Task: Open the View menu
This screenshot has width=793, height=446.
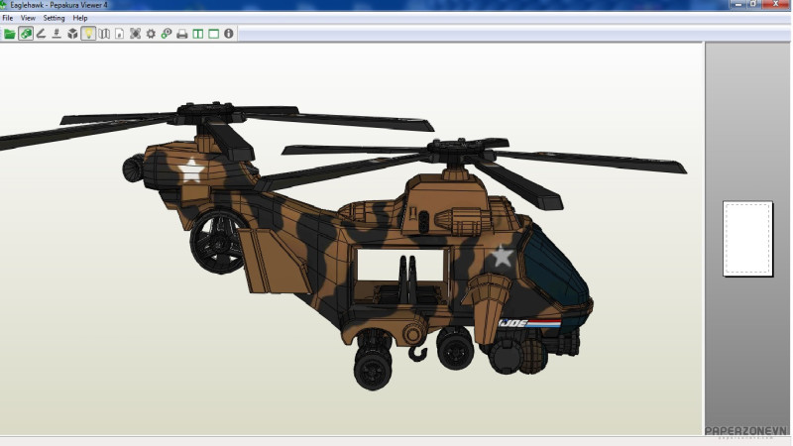Action: click(x=28, y=18)
